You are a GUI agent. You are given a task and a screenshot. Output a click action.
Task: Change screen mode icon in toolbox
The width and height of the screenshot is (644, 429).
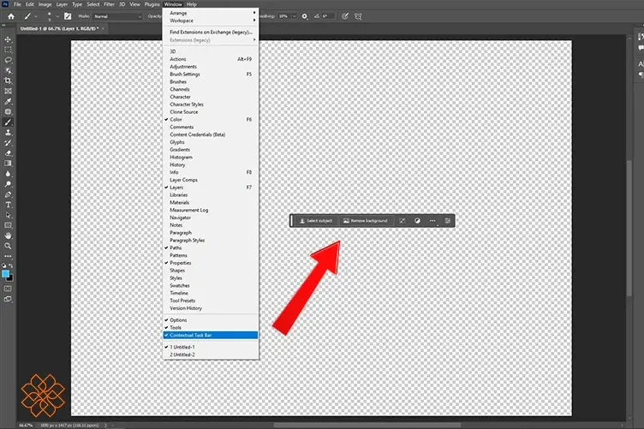coord(8,300)
